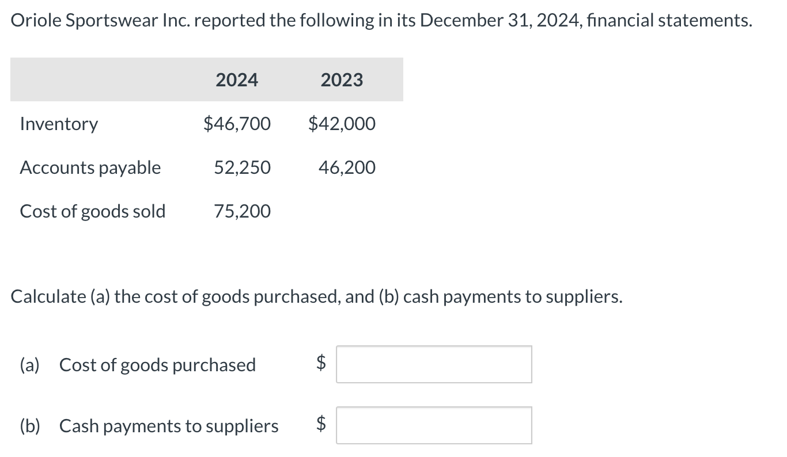Select the 75,200 cost of goods sold value

click(242, 211)
